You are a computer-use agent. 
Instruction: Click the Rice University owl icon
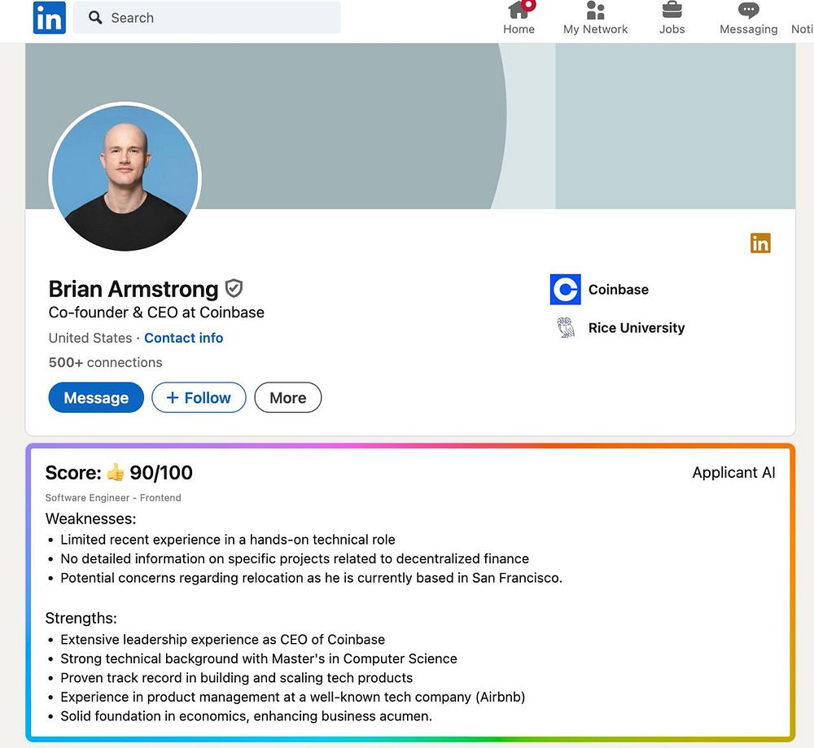coord(566,327)
